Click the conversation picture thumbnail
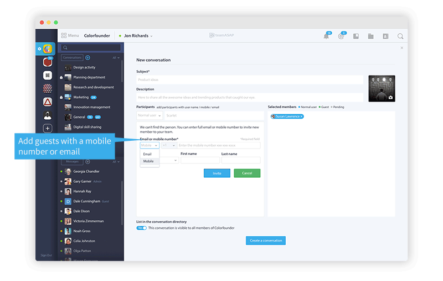443x281 pixels. tap(382, 88)
